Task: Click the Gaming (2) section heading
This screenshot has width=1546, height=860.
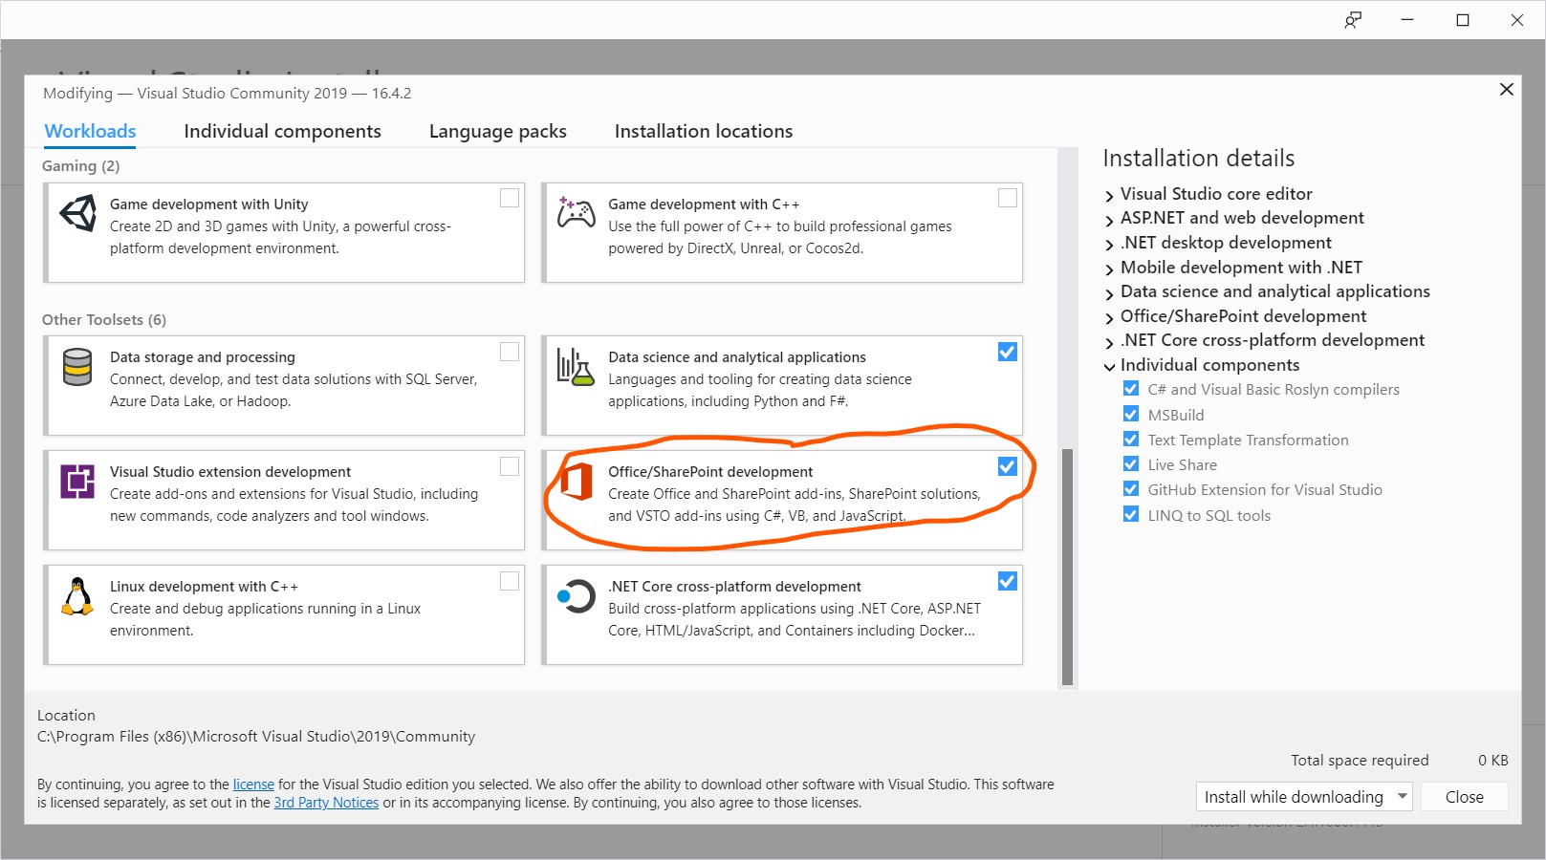Action: 80,165
